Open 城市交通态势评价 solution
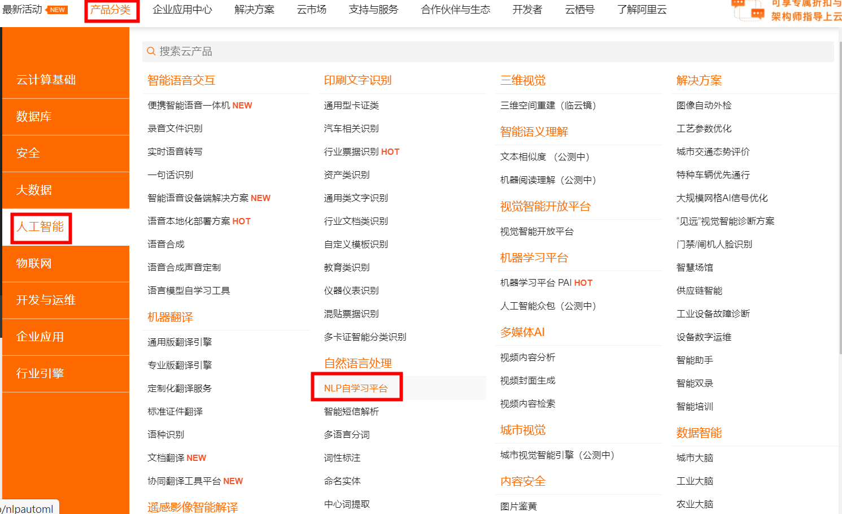The width and height of the screenshot is (842, 514). coord(713,152)
